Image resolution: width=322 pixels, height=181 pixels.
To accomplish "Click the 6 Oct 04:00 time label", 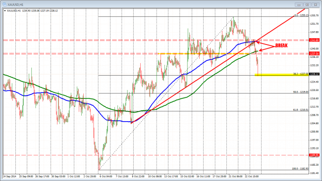I will pyautogui.click(x=106, y=176).
